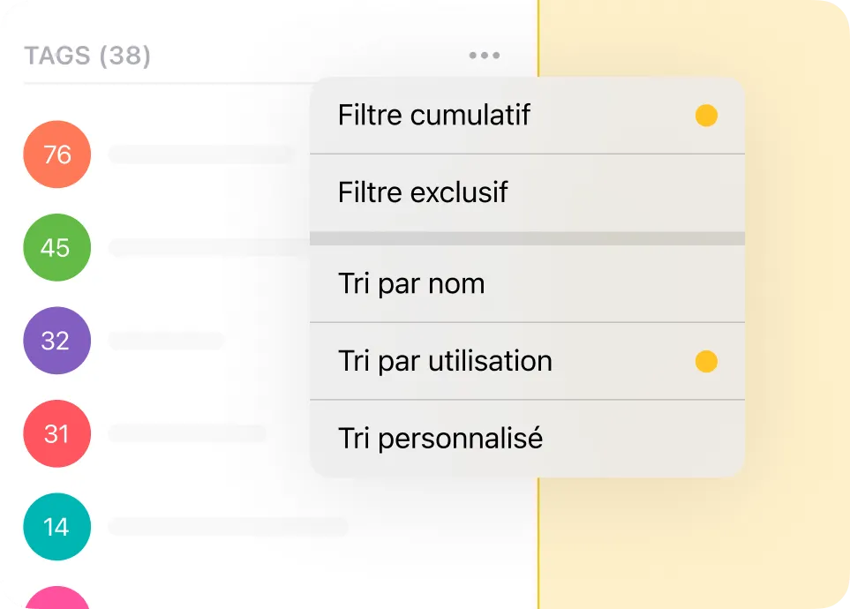Select the red tag with count 31
This screenshot has width=850, height=609.
[56, 433]
